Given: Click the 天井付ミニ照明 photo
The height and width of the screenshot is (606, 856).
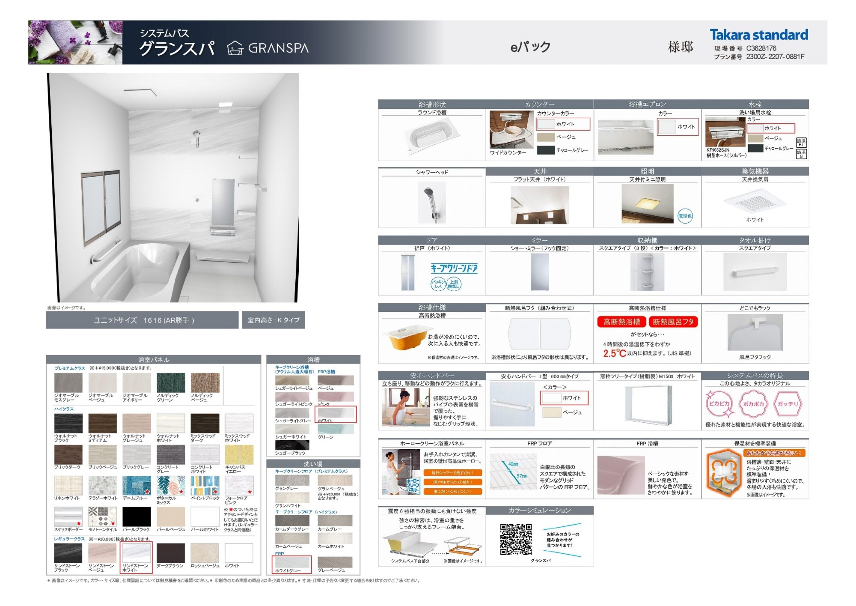Looking at the screenshot, I should [647, 203].
